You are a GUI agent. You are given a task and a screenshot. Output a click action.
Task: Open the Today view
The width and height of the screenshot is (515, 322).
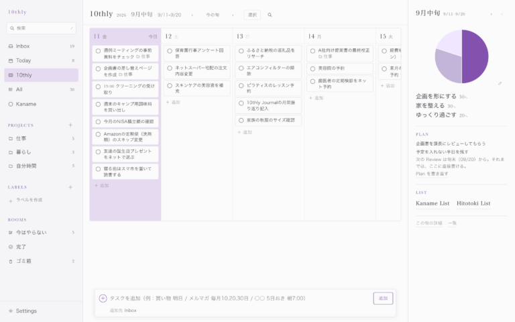(x=42, y=61)
